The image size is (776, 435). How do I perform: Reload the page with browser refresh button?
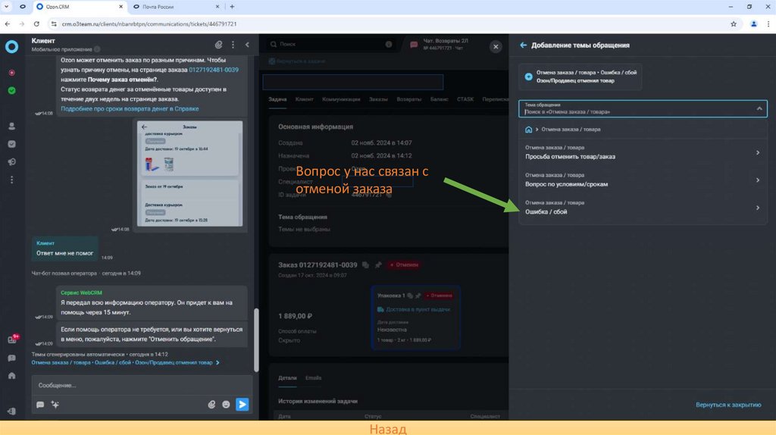pos(36,23)
